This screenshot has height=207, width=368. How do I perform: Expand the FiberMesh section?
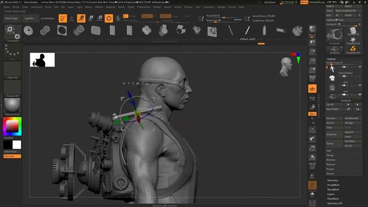pos(333,199)
